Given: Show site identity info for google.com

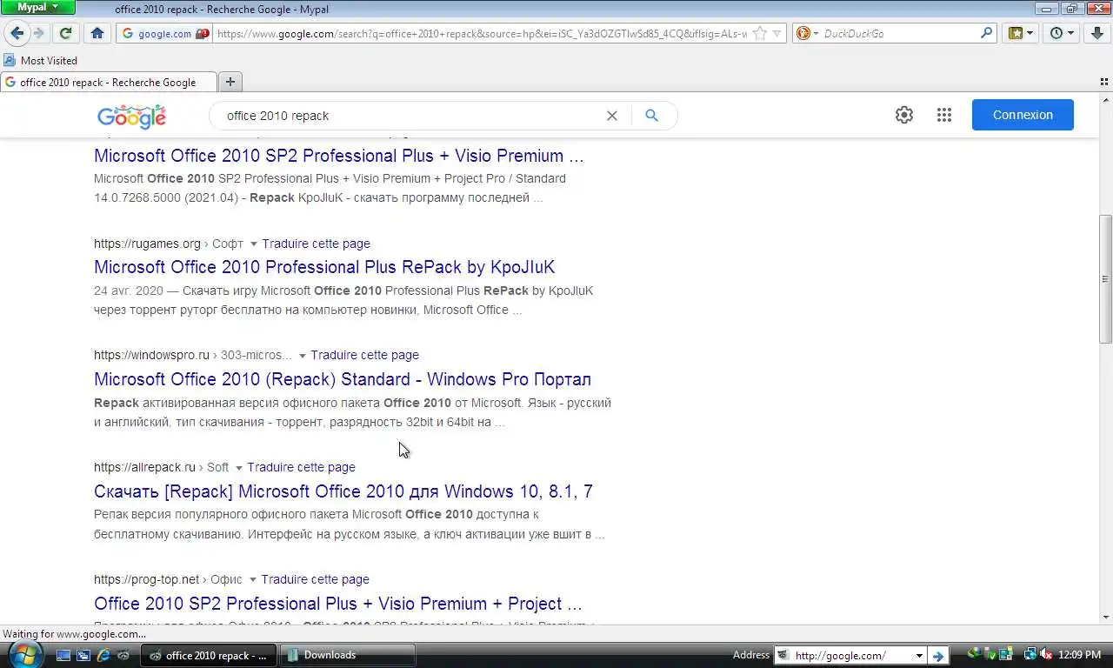Looking at the screenshot, I should tap(165, 33).
